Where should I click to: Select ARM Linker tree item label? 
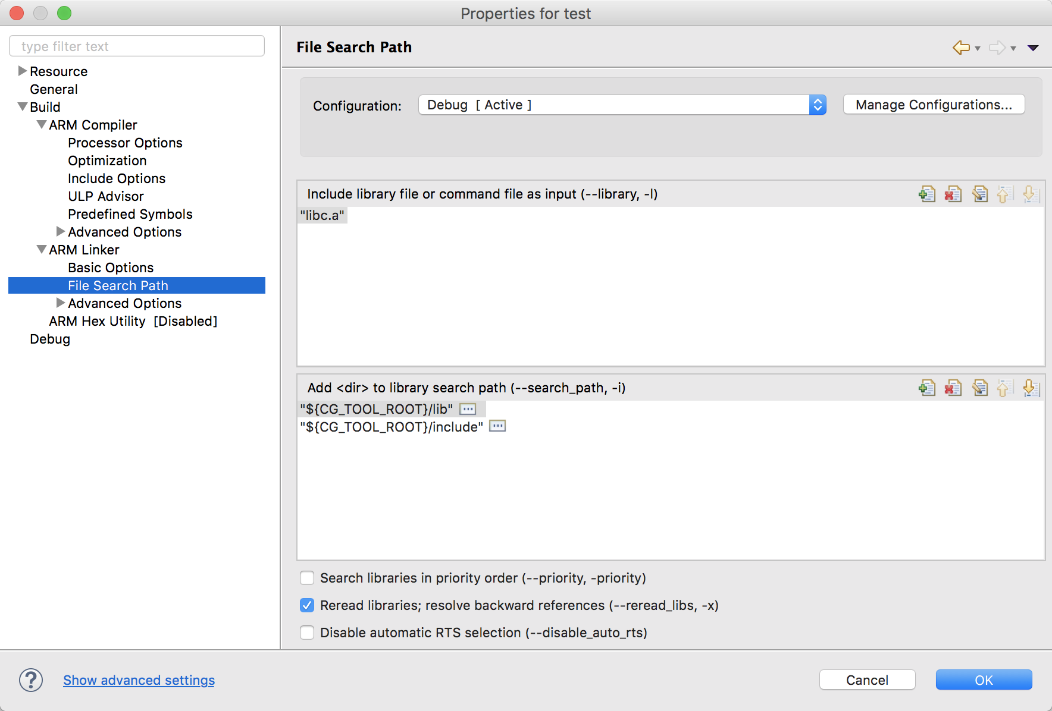(x=84, y=250)
